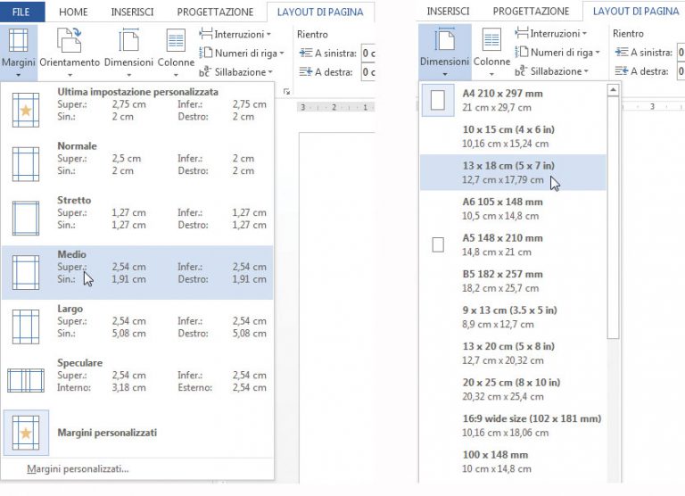This screenshot has width=685, height=496.
Task: Select A4 210 x 297 mm paper size
Action: [514, 100]
